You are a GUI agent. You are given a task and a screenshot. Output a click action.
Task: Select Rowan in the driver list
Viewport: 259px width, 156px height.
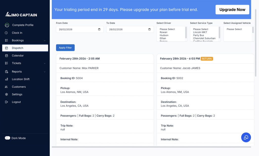pyautogui.click(x=163, y=32)
